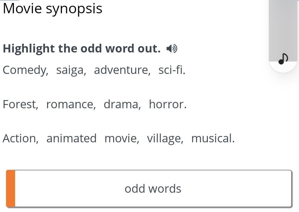This screenshot has width=299, height=212.
Task: Pick the word romance
Action: coord(70,104)
